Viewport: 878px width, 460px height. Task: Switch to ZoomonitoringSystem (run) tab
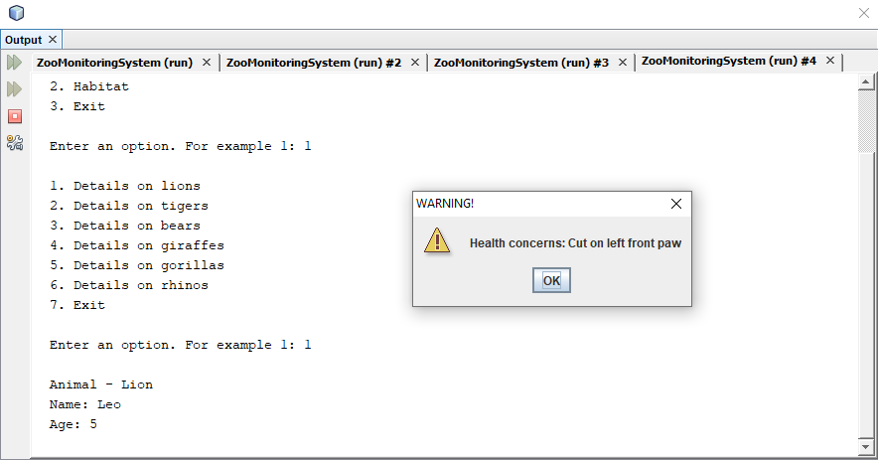(115, 63)
